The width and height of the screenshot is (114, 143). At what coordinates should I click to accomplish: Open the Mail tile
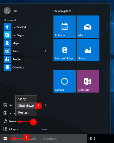[x=88, y=27]
